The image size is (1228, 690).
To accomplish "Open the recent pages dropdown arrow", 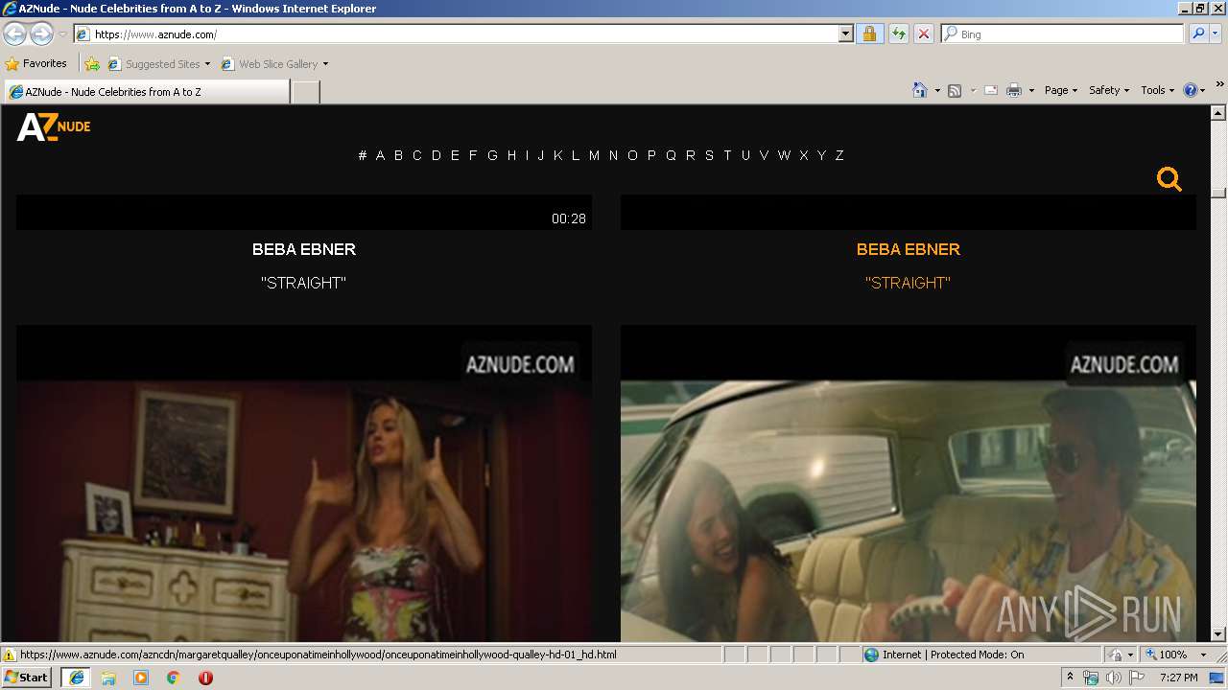I will [62, 34].
